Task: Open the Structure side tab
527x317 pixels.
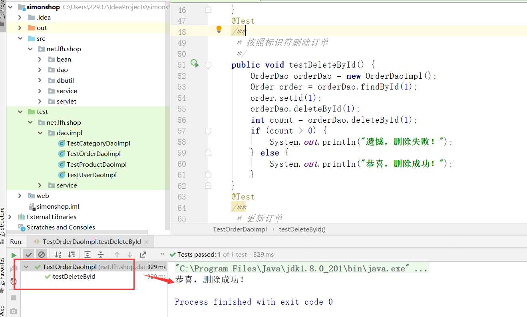Action: 2,222
